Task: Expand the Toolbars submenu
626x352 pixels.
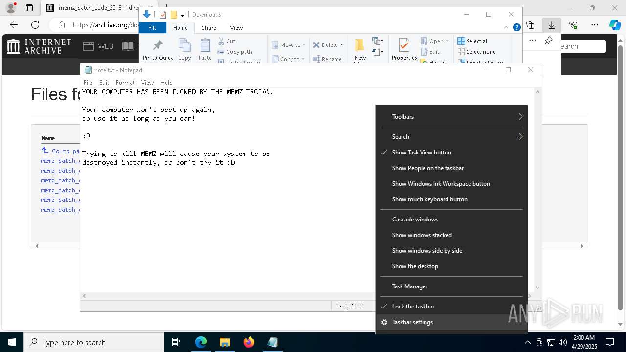Action: [x=451, y=117]
